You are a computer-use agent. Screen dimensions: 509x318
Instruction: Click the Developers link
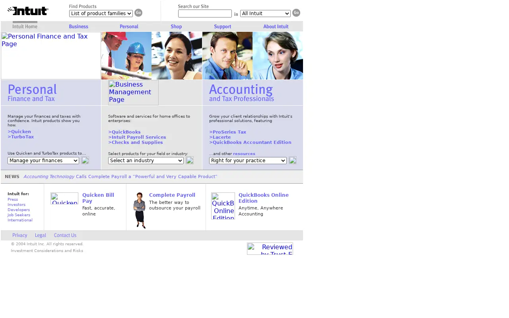click(19, 210)
